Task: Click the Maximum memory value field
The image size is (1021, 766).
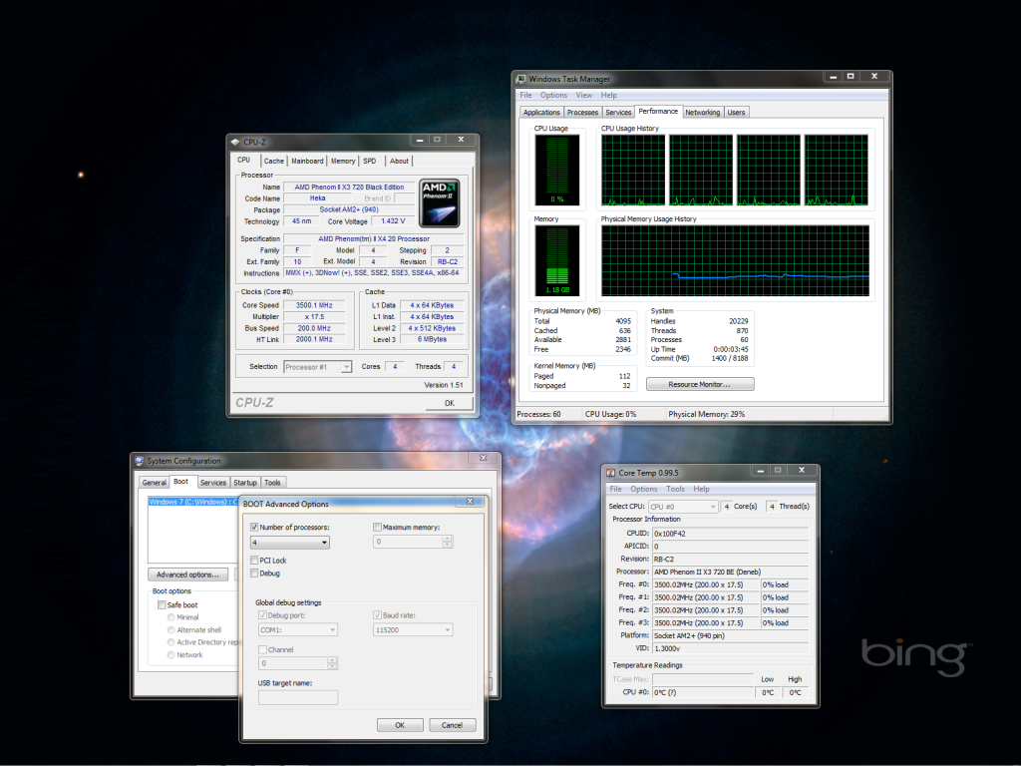Action: click(408, 542)
